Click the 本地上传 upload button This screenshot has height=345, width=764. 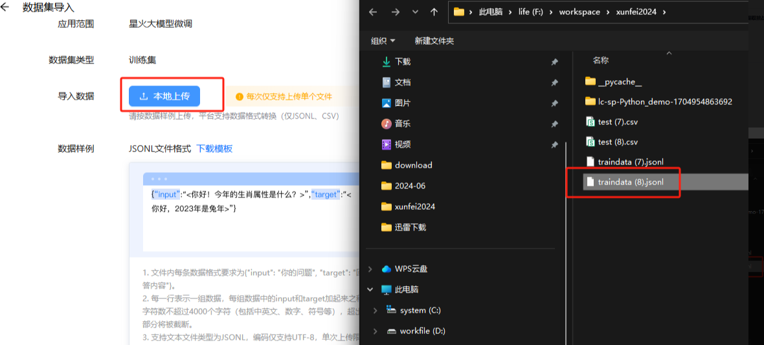[x=164, y=96]
